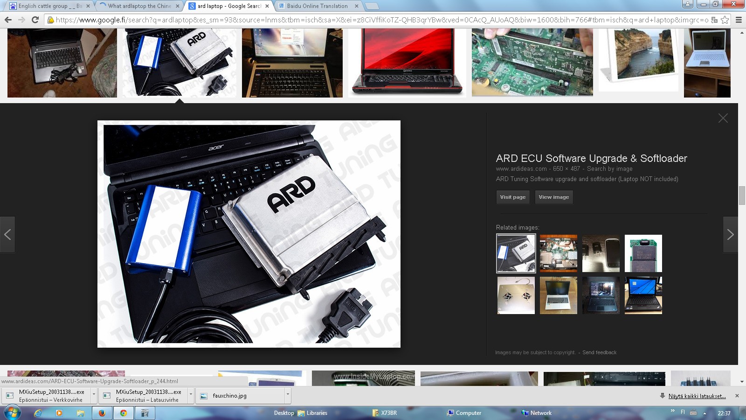
Task: Click the page vertical scrollbar thumb
Action: tap(742, 196)
